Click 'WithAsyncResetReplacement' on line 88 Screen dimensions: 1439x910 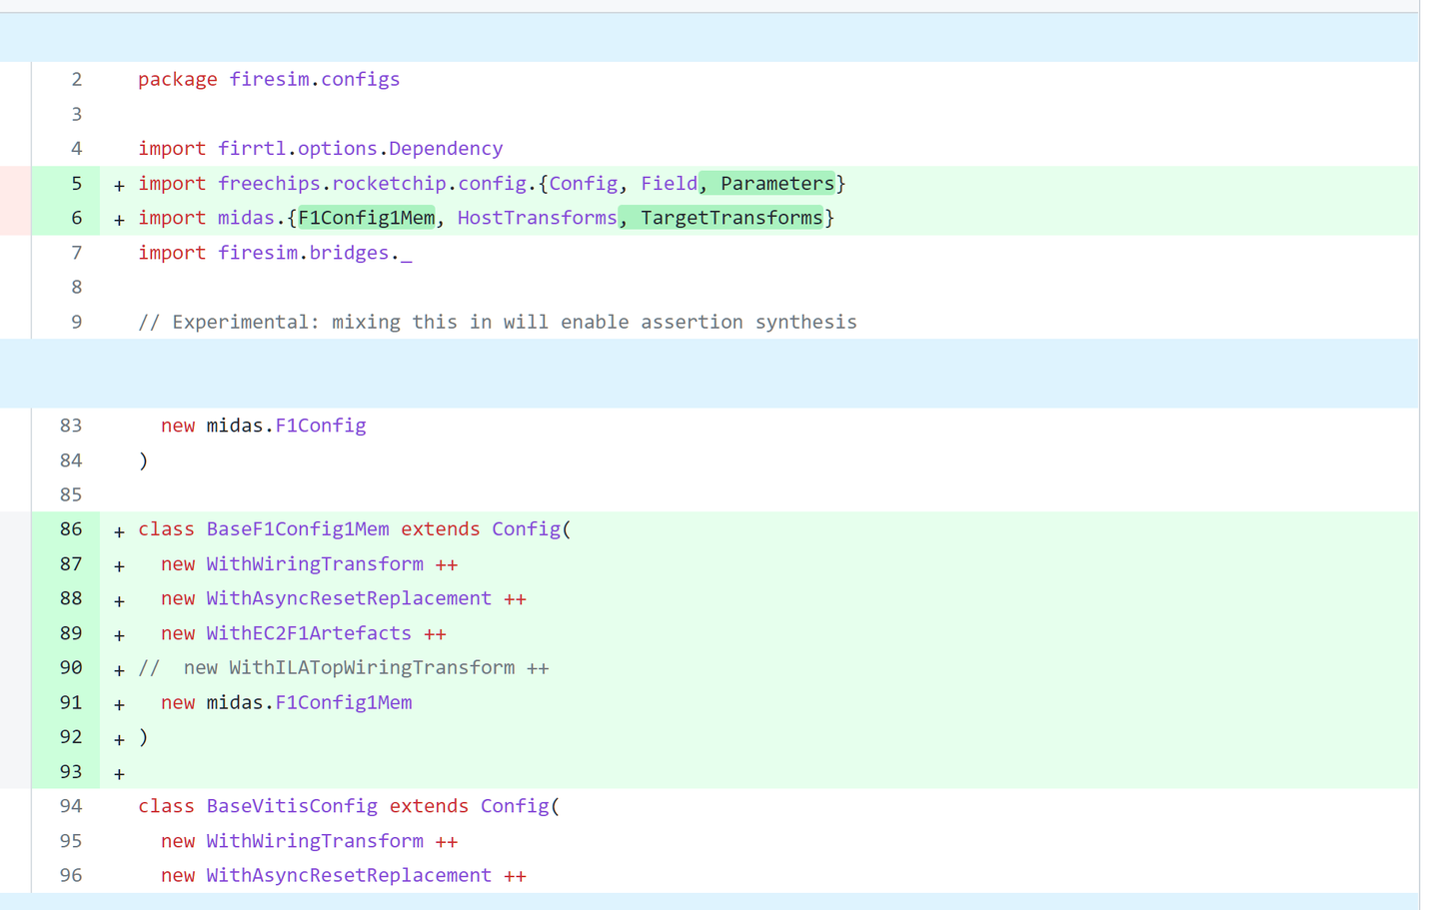(x=350, y=598)
